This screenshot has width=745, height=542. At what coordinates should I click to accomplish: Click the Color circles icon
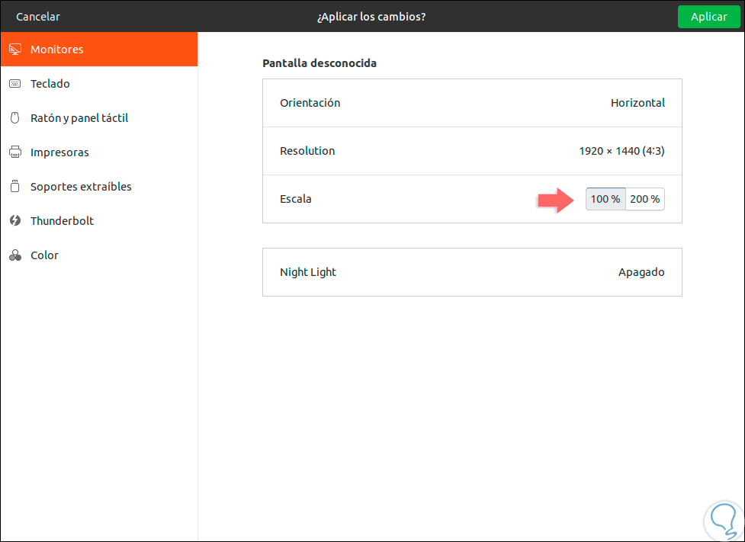coord(15,255)
